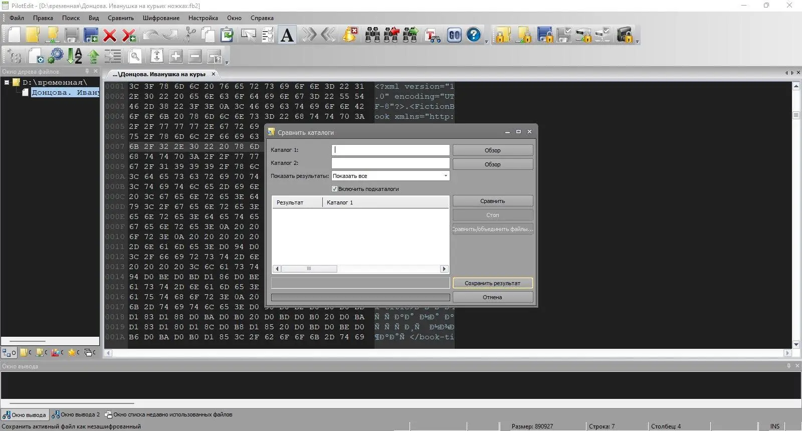Click the double left chevron icon

point(328,35)
